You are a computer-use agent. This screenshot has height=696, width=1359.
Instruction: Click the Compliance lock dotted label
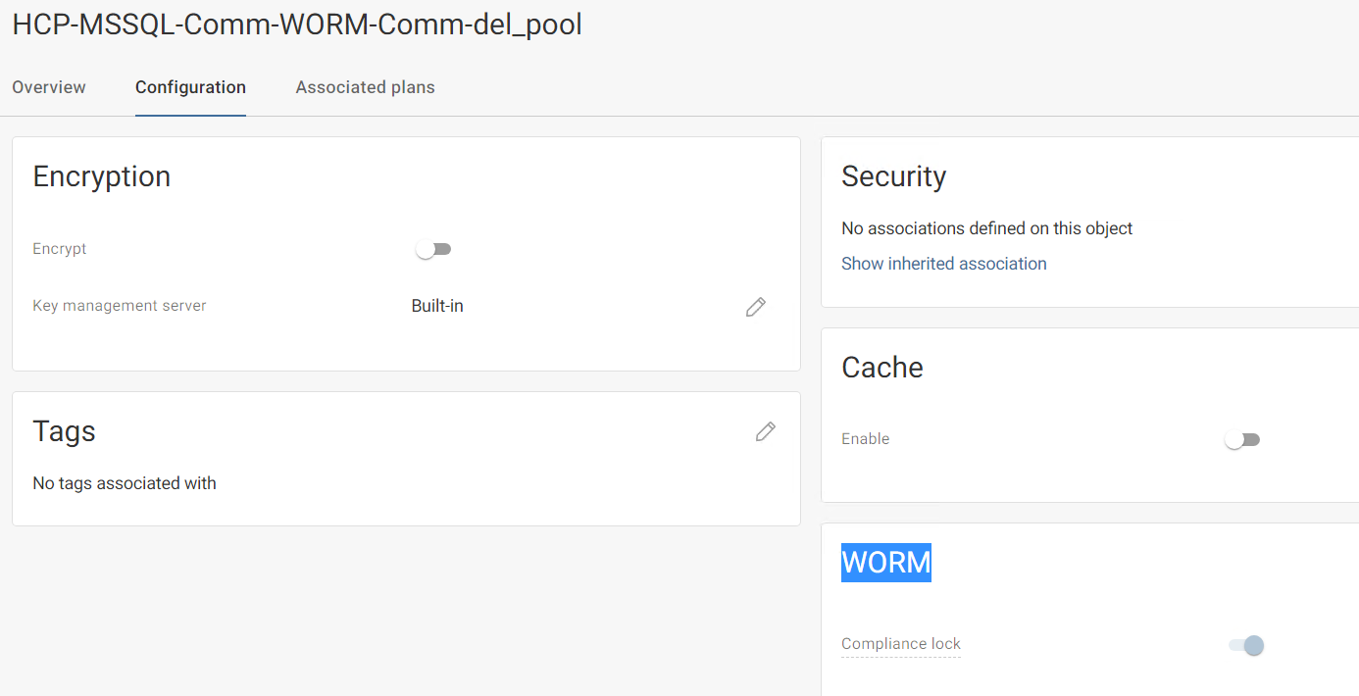pyautogui.click(x=901, y=644)
